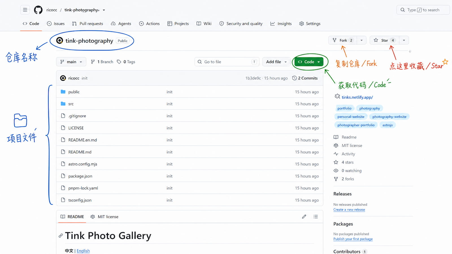Open the Actions tab
The width and height of the screenshot is (452, 254).
(149, 24)
